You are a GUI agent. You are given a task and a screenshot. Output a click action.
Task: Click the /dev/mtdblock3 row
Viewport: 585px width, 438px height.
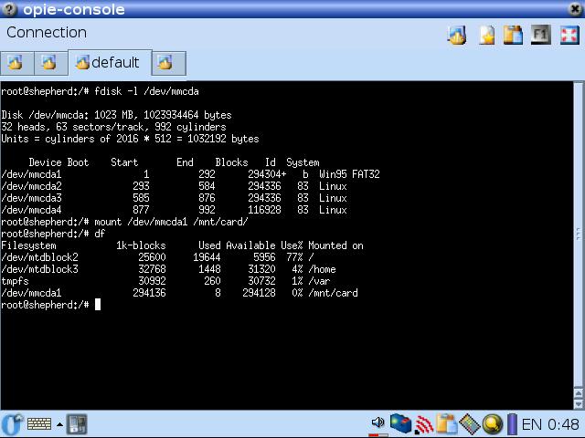click(168, 269)
